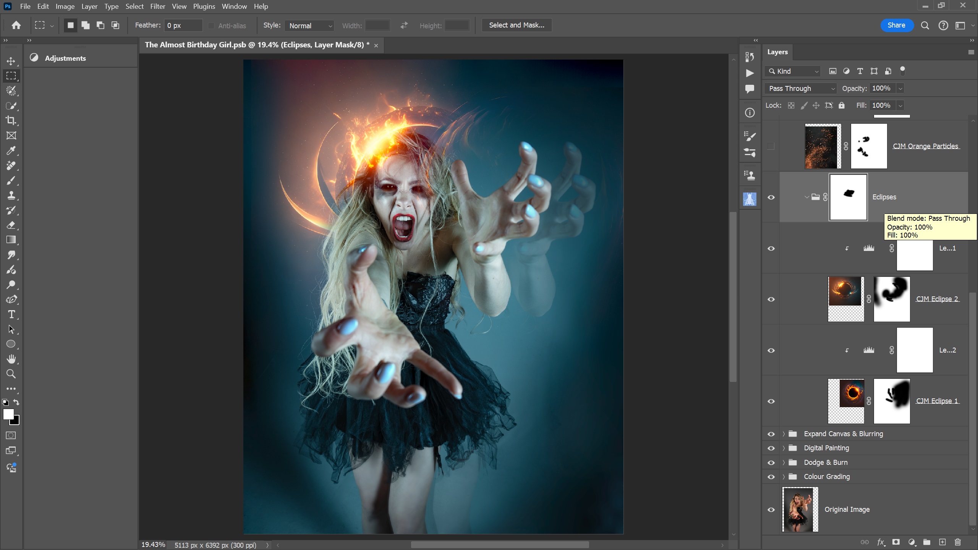Show the CJM Orange Particles layer
978x550 pixels.
pyautogui.click(x=771, y=146)
